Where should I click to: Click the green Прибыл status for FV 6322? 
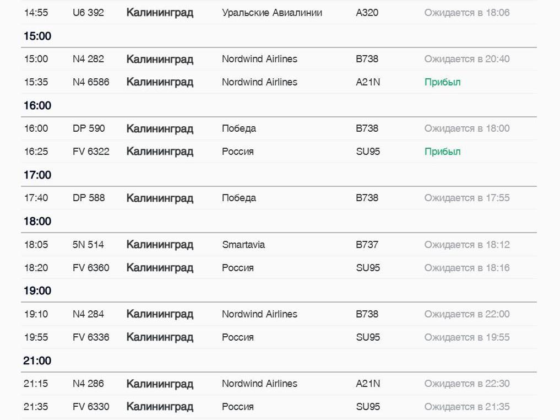tap(442, 152)
